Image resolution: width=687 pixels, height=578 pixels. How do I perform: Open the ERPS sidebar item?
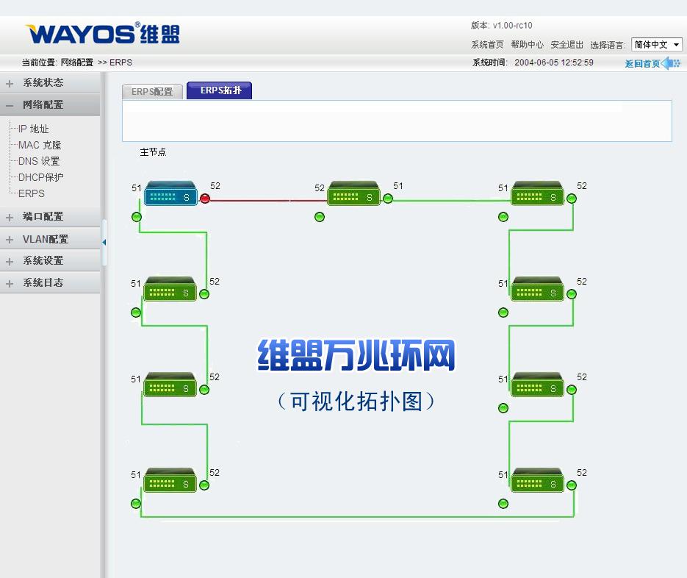(x=32, y=193)
